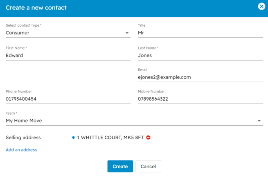
Task: Click the Title field containing Mr
Action: pos(200,33)
